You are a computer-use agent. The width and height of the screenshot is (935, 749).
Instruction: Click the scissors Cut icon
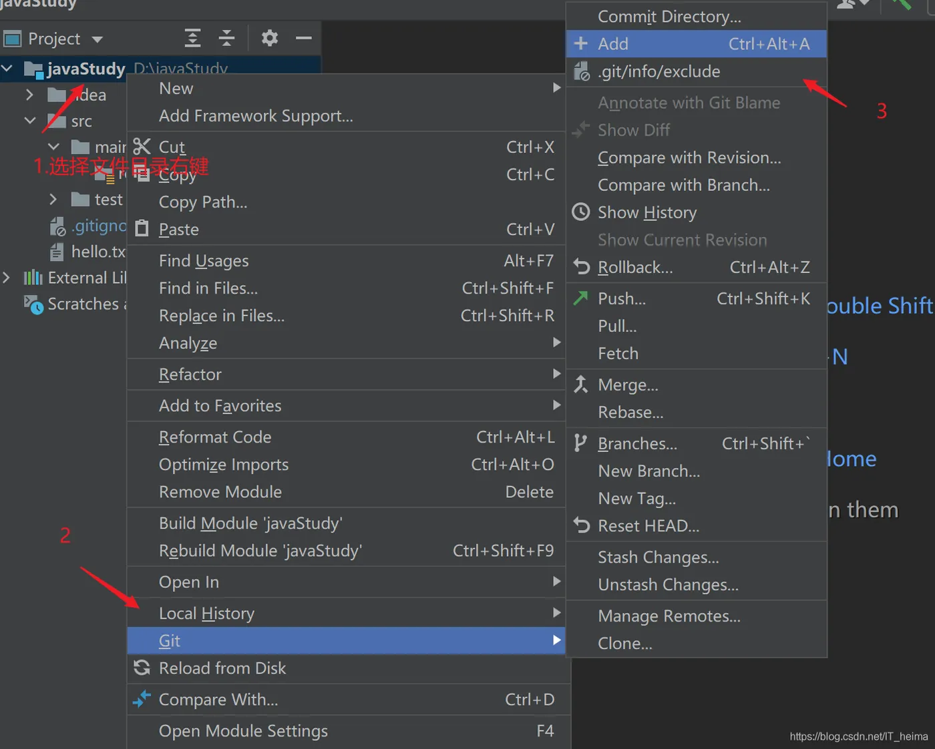[142, 147]
